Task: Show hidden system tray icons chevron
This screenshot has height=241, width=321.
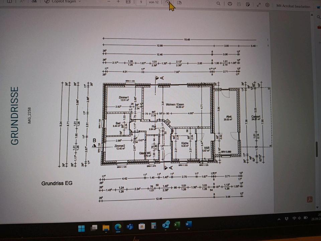Action: click(279, 219)
